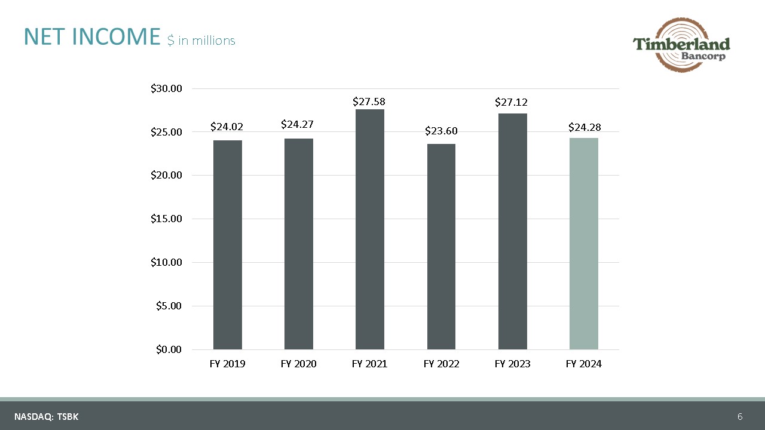Select the $24.02 data label
The width and height of the screenshot is (765, 430).
point(227,127)
